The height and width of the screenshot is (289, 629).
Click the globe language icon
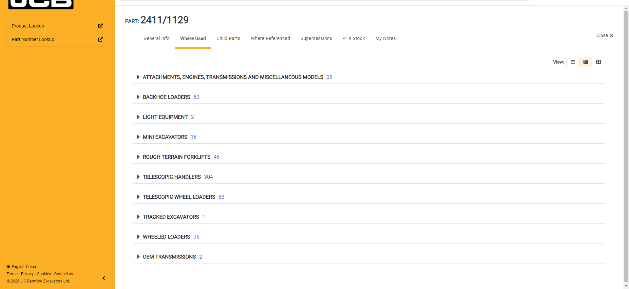click(8, 267)
